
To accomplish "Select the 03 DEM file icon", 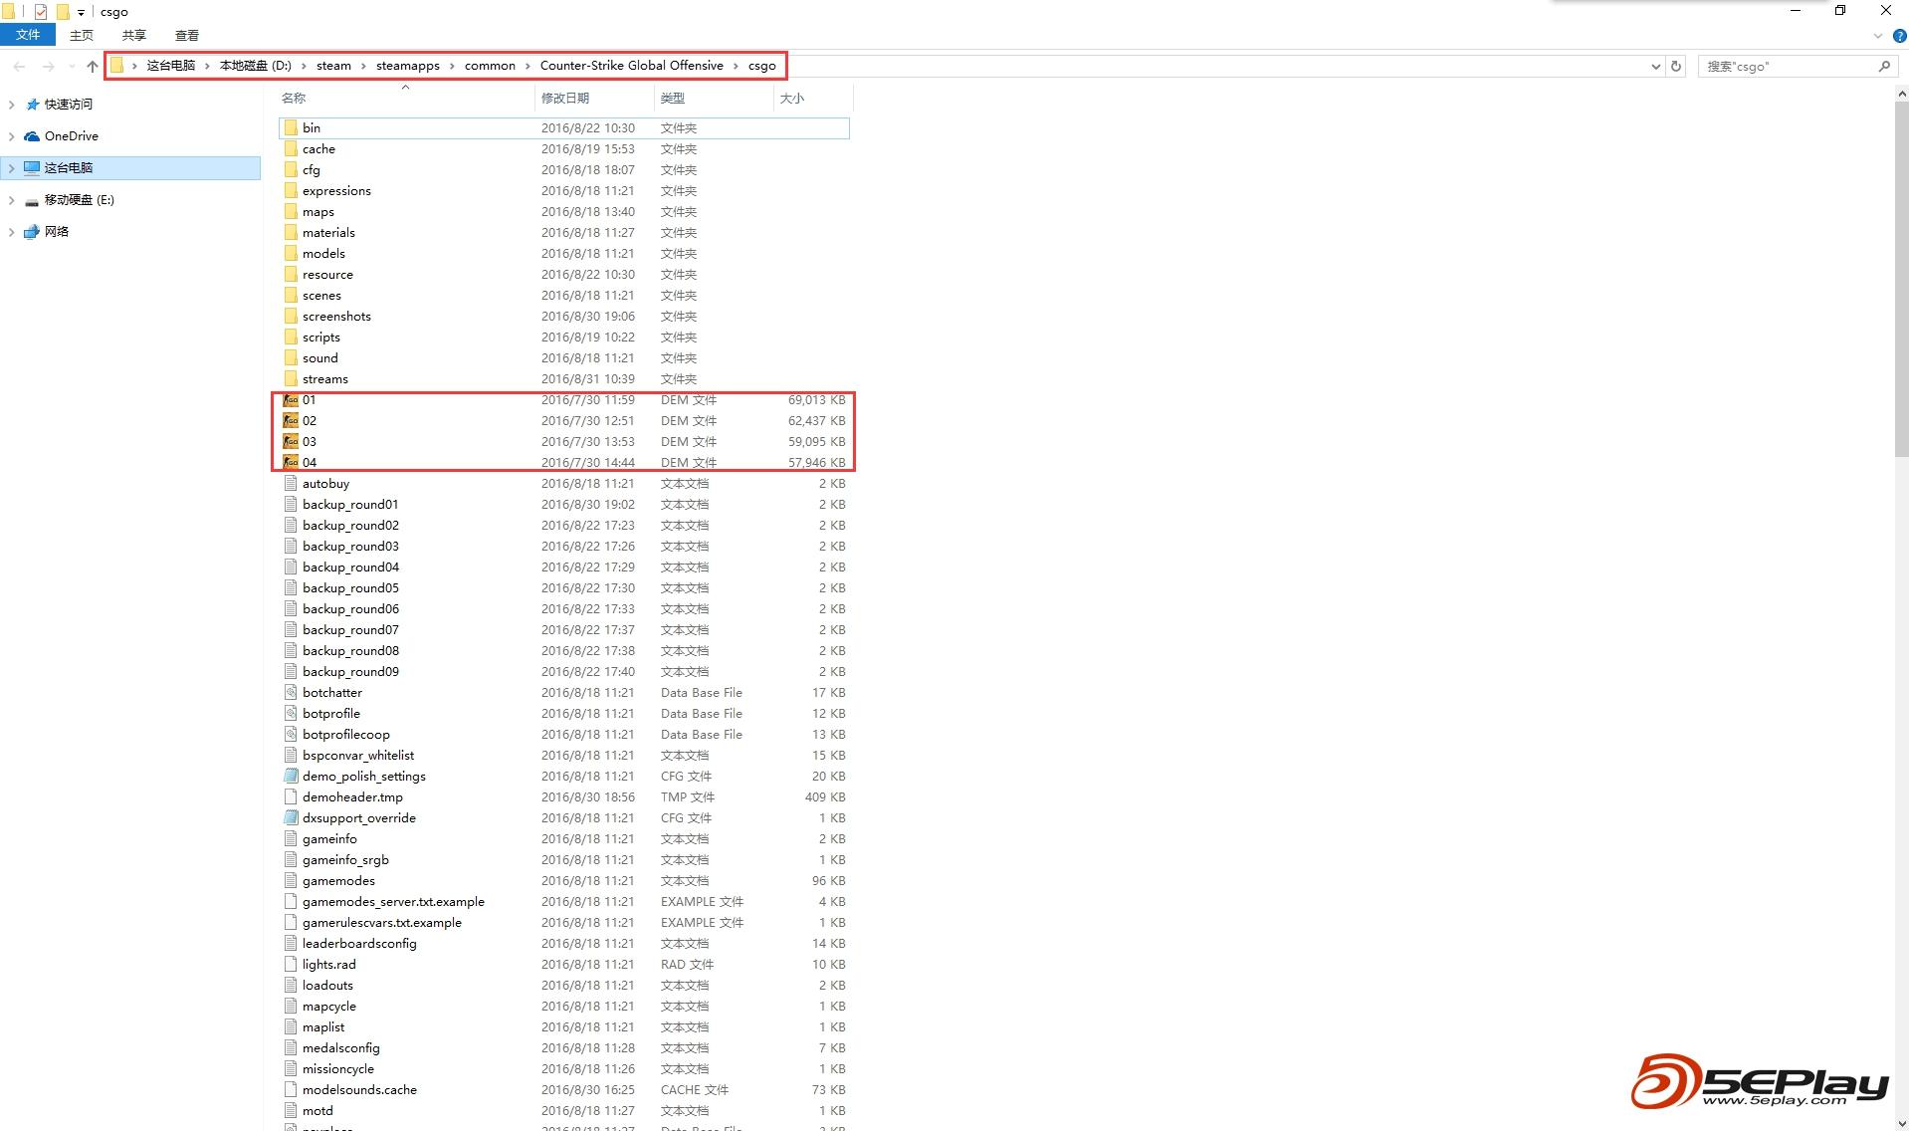I will pos(291,442).
